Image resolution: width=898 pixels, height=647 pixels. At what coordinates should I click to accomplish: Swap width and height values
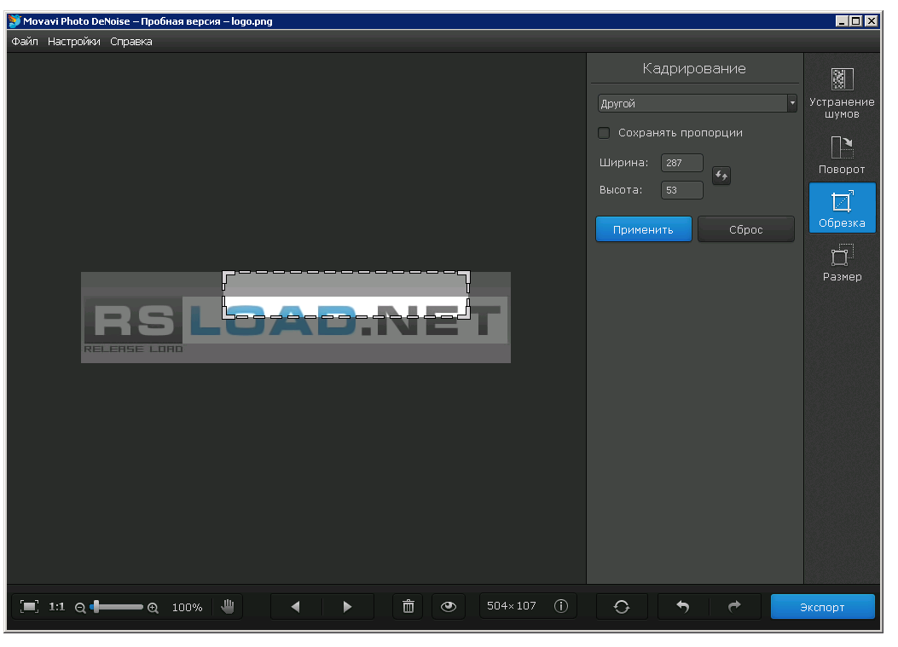click(x=721, y=176)
